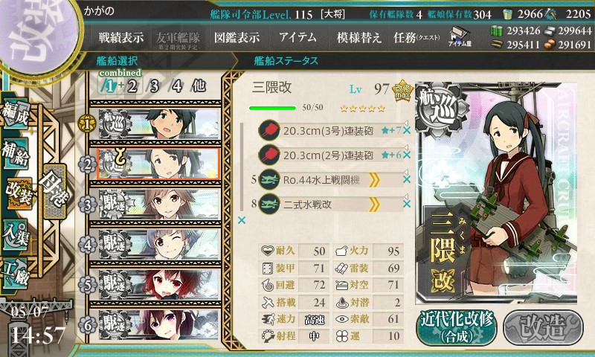Click the 近代化改修(合成) modernization button
The height and width of the screenshot is (357, 595).
pyautogui.click(x=457, y=328)
